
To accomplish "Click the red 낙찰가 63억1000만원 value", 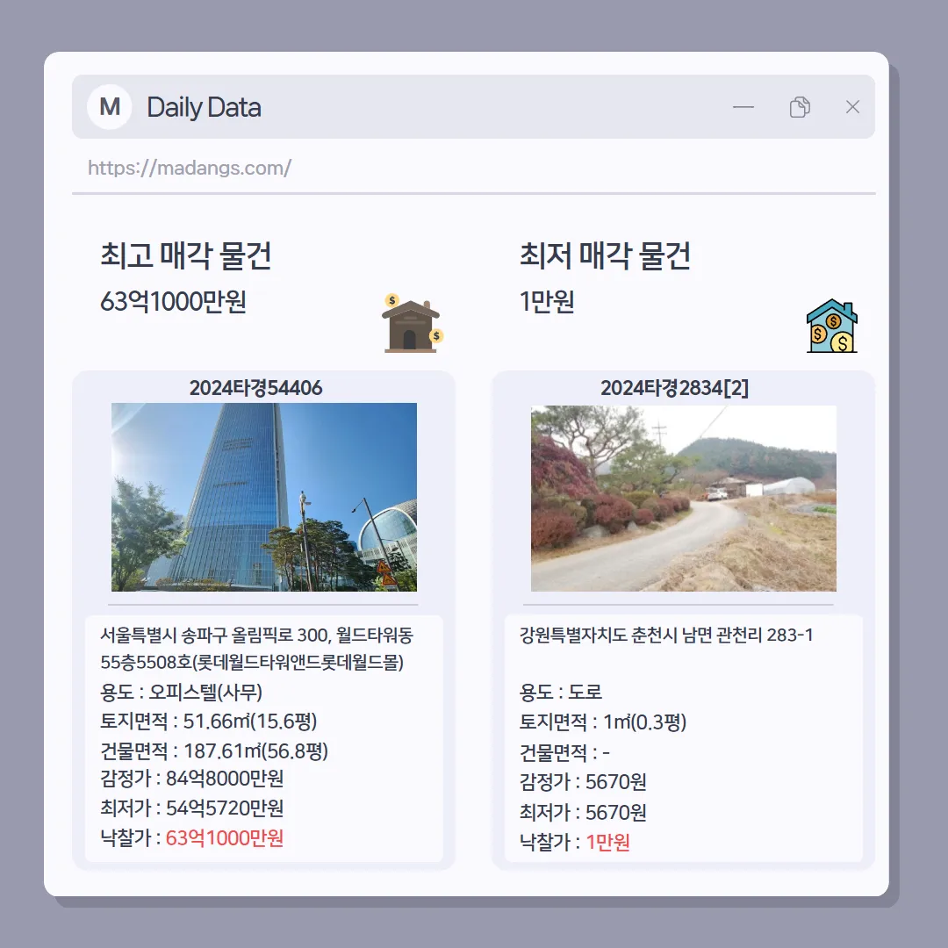I will pyautogui.click(x=225, y=838).
